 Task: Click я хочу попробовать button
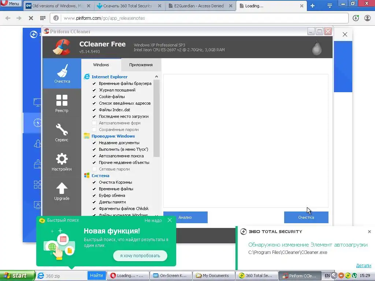(140, 256)
